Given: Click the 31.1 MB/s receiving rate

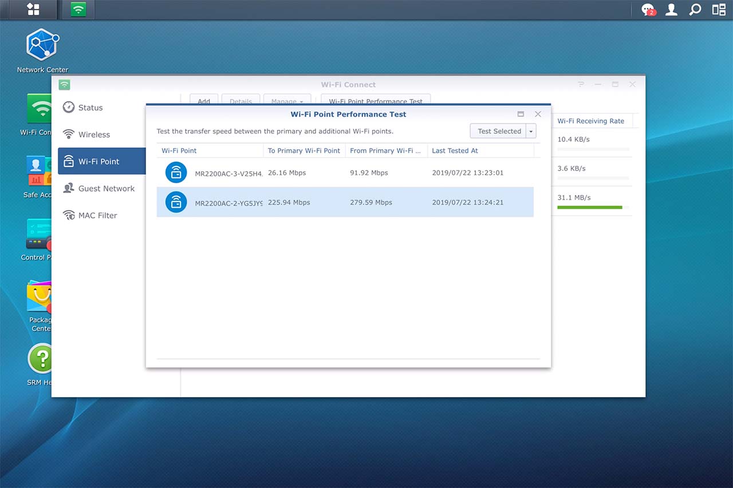Looking at the screenshot, I should pos(574,197).
